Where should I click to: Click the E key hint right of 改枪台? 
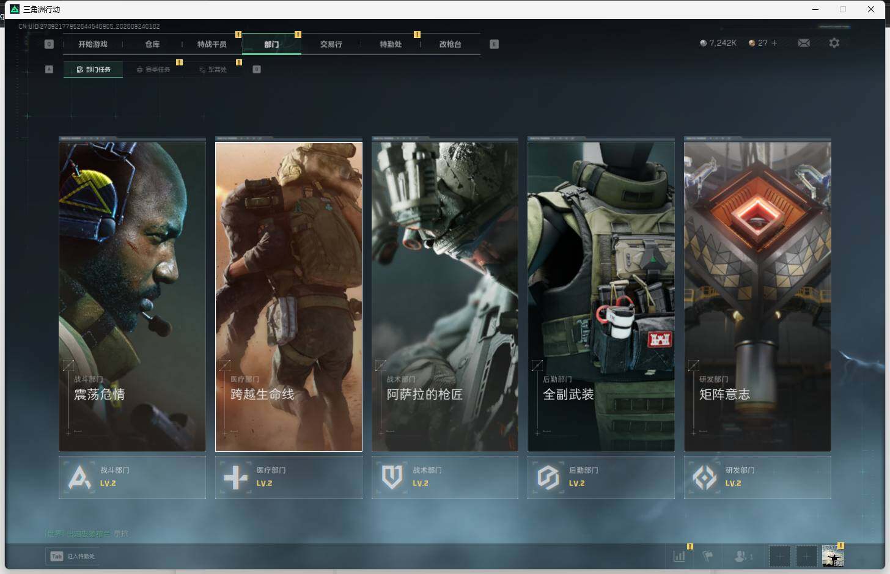[x=494, y=44]
